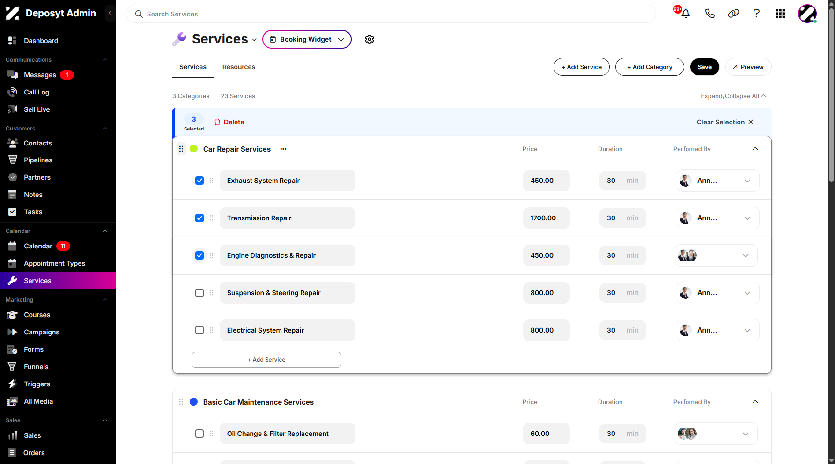Toggle Expand/Collapse All categories
This screenshot has height=464, width=835.
[x=733, y=96]
